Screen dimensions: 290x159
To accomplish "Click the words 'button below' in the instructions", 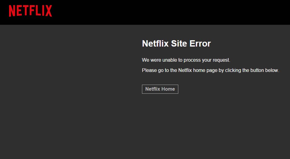I will (x=265, y=70).
